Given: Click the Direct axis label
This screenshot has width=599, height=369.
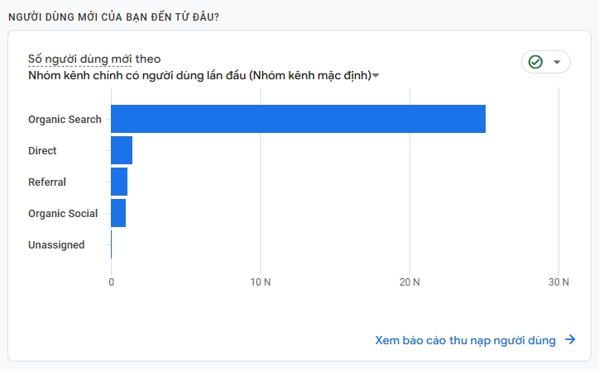Looking at the screenshot, I should click(x=42, y=150).
